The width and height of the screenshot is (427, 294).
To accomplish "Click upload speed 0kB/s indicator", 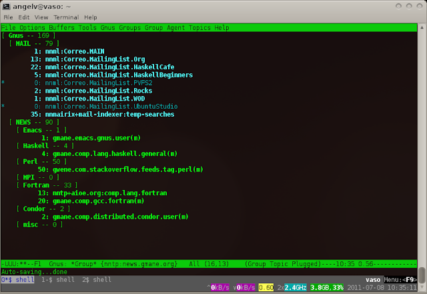I will pyautogui.click(x=220, y=287).
